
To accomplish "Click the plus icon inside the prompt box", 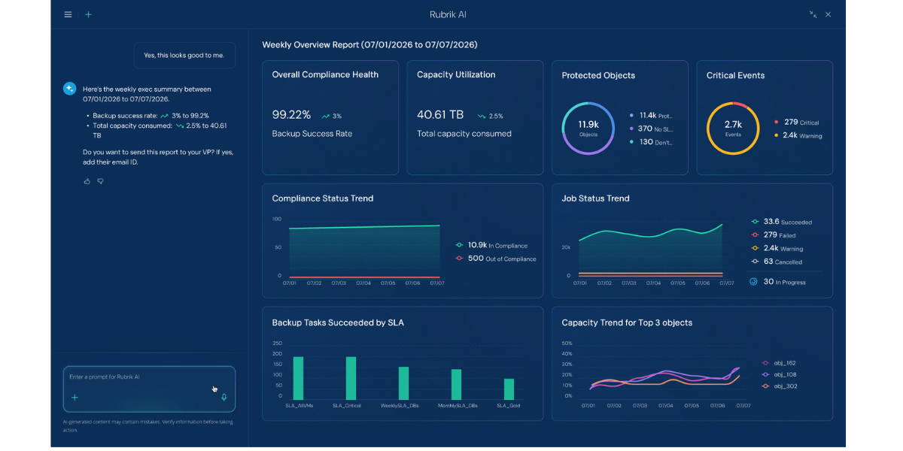I will click(74, 398).
